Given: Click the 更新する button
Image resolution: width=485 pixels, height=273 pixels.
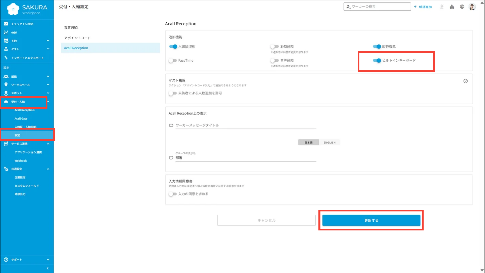Looking at the screenshot, I should tap(371, 220).
